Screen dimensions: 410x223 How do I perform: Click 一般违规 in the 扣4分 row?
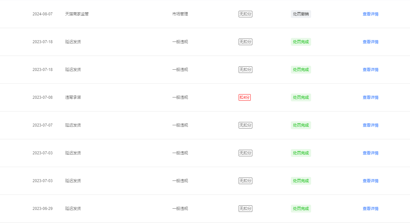pyautogui.click(x=180, y=97)
